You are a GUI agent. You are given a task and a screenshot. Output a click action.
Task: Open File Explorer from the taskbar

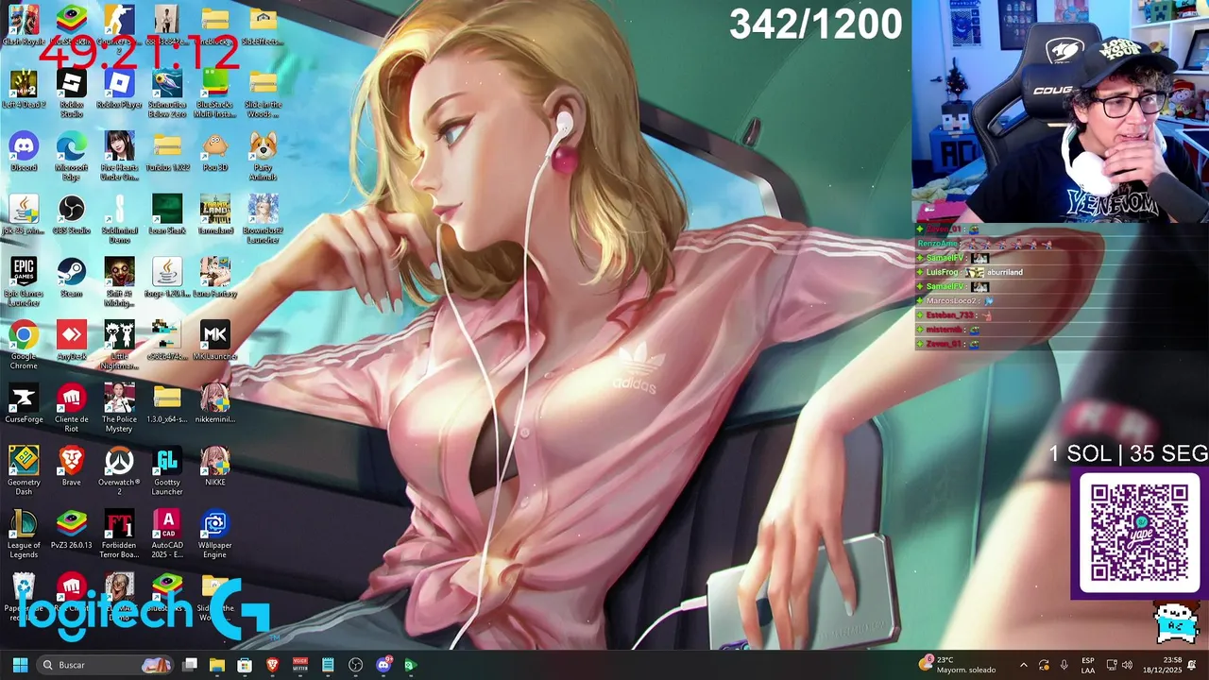tap(217, 665)
